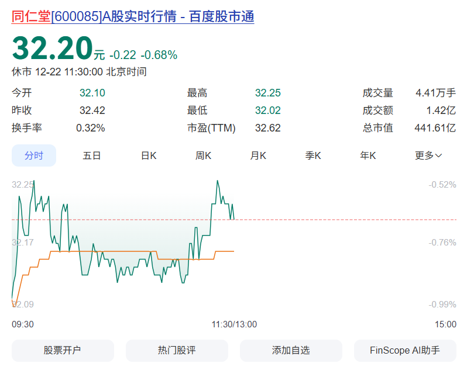This screenshot has width=474, height=370.
Task: Click the orange average price line
Action: tap(117, 251)
